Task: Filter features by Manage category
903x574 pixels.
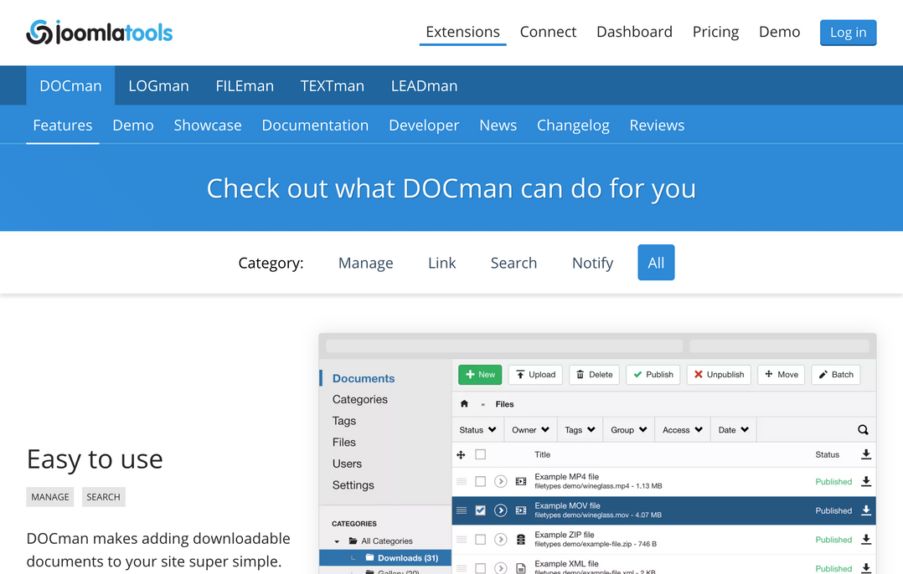Action: (x=366, y=263)
